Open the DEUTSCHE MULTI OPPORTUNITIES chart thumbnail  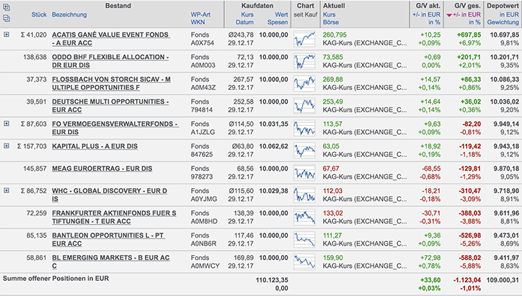click(x=304, y=106)
